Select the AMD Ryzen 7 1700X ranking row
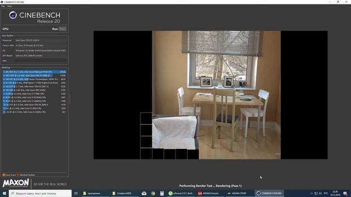This screenshot has width=351, height=197. point(35,83)
